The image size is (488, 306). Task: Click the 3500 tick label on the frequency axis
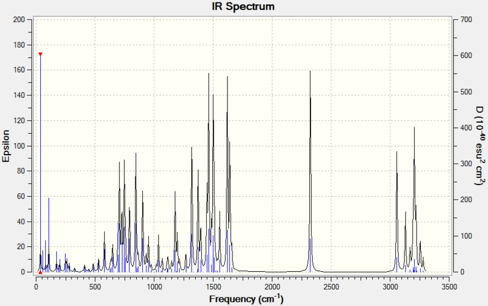[x=449, y=286]
